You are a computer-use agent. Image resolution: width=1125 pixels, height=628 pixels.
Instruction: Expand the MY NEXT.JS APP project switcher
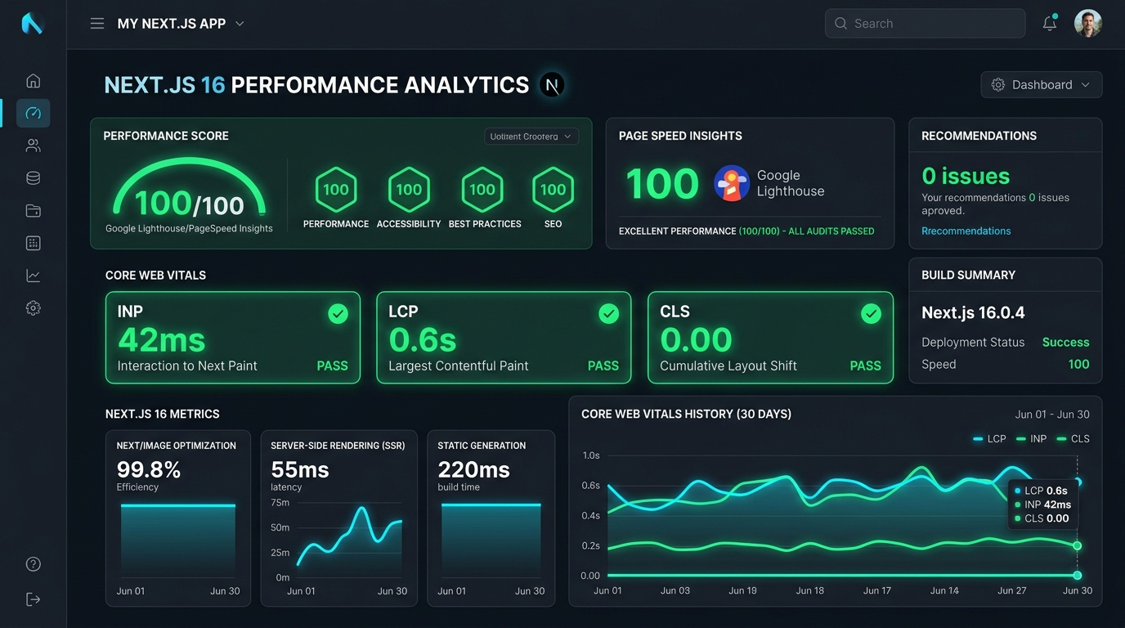pyautogui.click(x=181, y=24)
